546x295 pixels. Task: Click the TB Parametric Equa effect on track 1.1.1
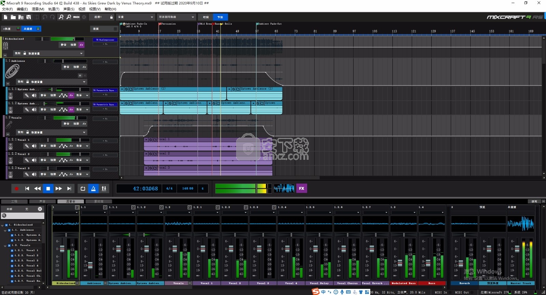[105, 90]
